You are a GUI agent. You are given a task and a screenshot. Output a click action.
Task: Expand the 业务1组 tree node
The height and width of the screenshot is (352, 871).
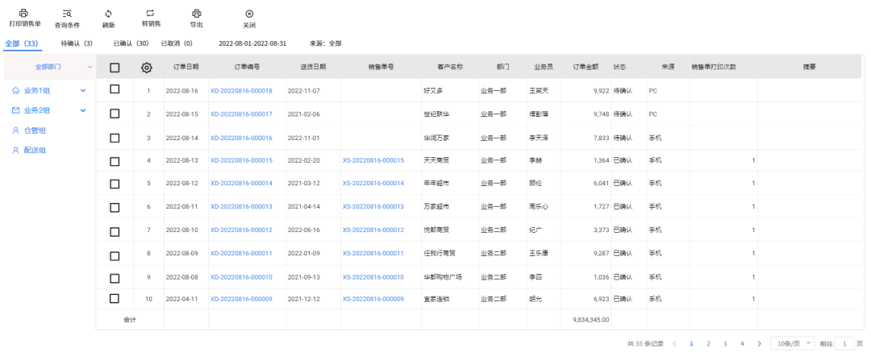pos(82,90)
